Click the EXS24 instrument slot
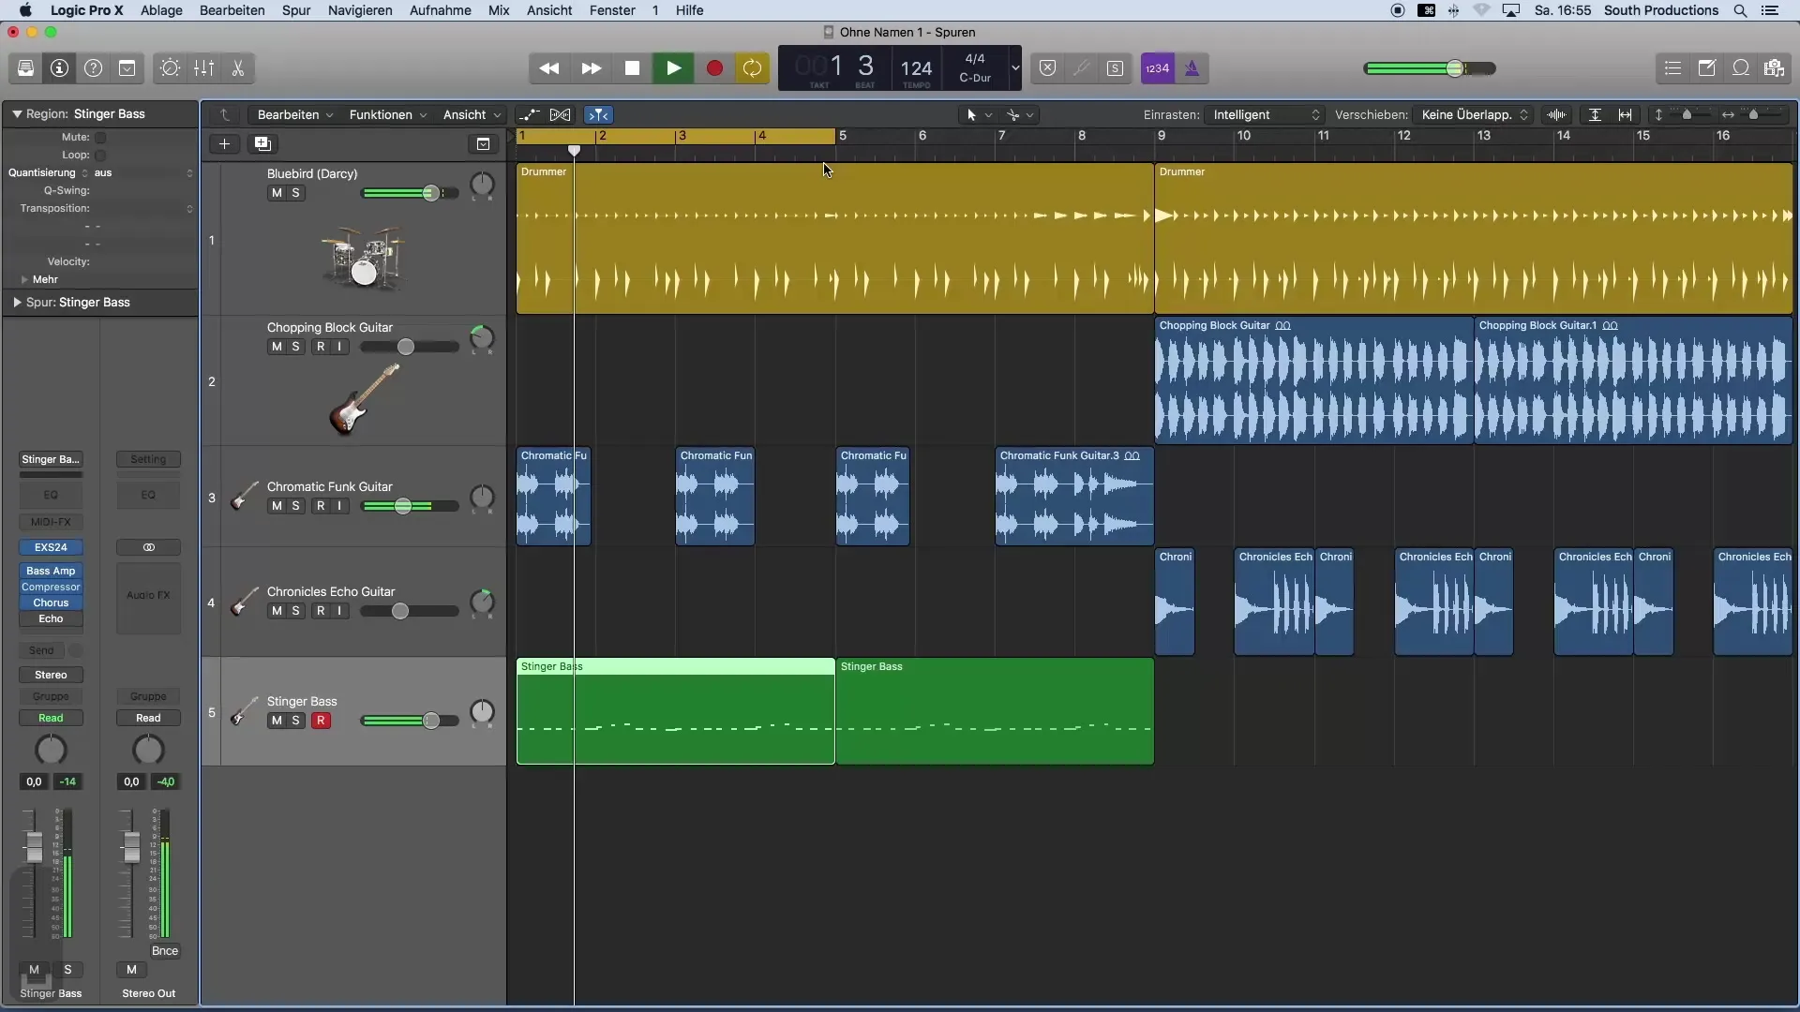Image resolution: width=1800 pixels, height=1012 pixels. [51, 547]
